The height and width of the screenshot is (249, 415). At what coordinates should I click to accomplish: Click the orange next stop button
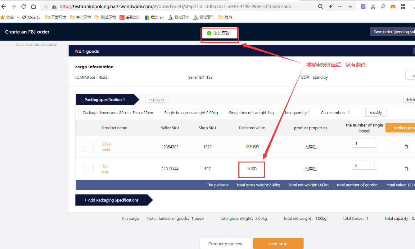(278, 244)
